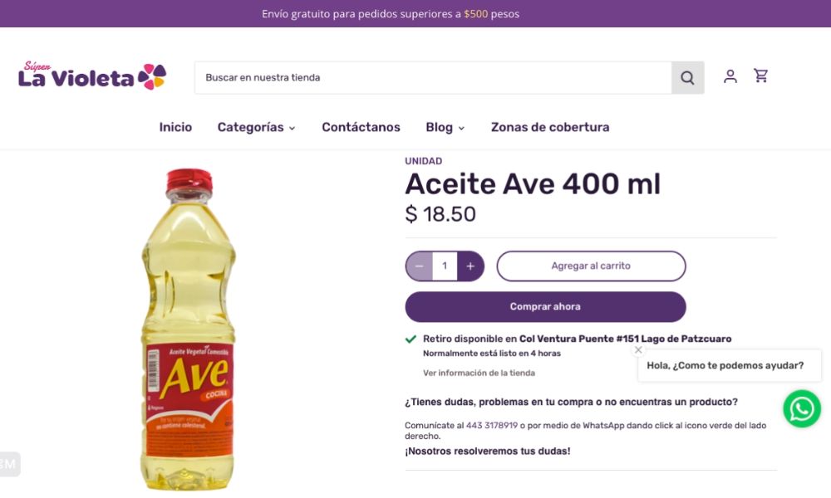
Task: Click the Aceite Ave bottle image
Action: click(188, 330)
